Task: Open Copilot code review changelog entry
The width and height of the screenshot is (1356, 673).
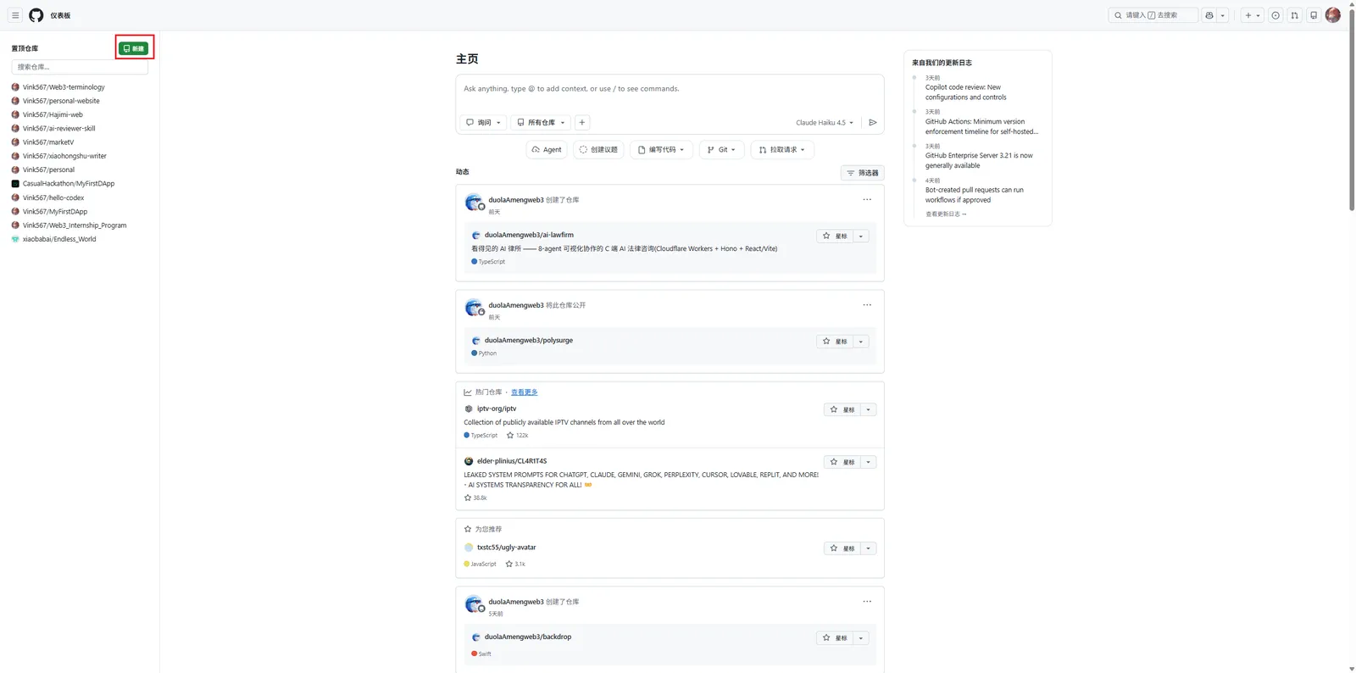Action: click(x=965, y=92)
